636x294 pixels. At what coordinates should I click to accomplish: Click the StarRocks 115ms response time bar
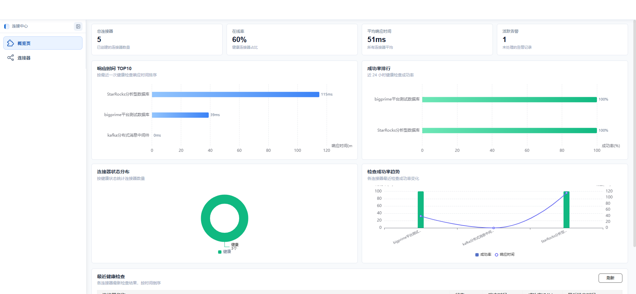tap(236, 95)
